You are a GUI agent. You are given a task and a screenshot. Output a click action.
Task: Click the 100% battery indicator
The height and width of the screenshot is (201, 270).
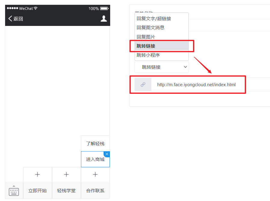(98, 8)
